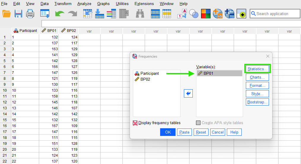
Task: Undo the last action green arrow
Action: coord(60,14)
